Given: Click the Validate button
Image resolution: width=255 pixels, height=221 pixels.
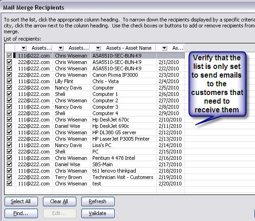Looking at the screenshot, I should pos(98,213).
